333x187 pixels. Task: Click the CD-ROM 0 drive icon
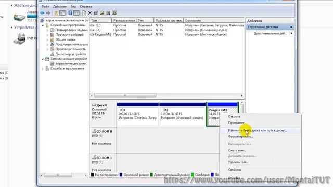tap(94, 131)
